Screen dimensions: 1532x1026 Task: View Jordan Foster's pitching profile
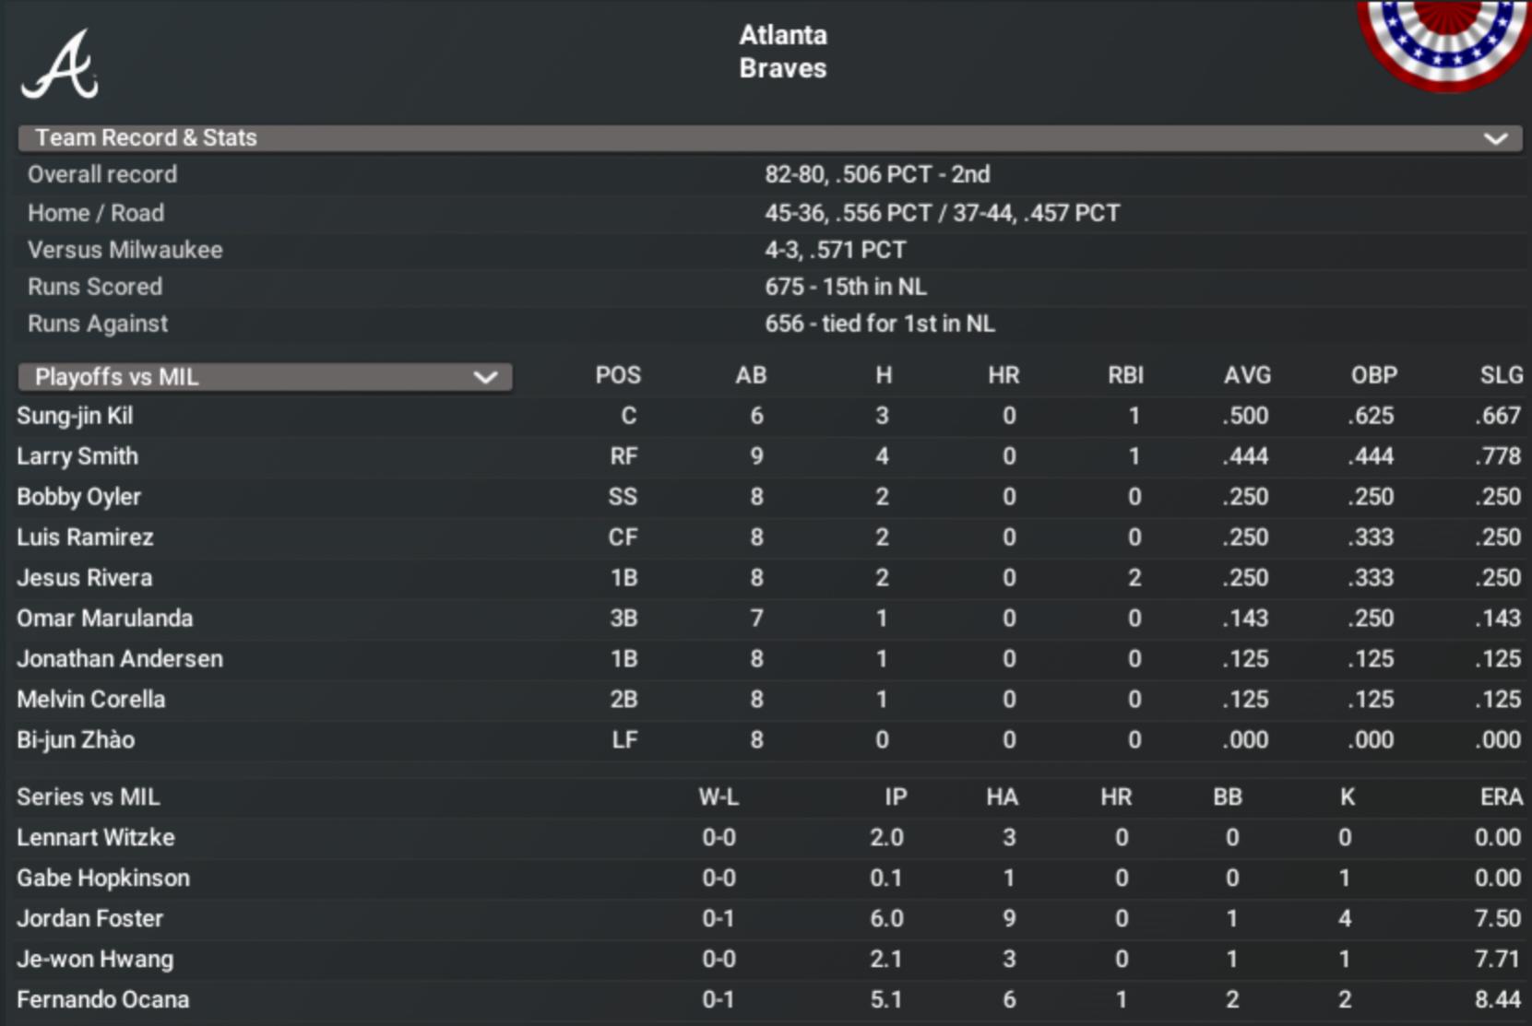[89, 919]
